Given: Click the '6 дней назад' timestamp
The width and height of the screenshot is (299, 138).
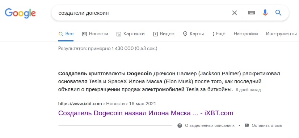Looking at the screenshot, I should (x=248, y=90).
